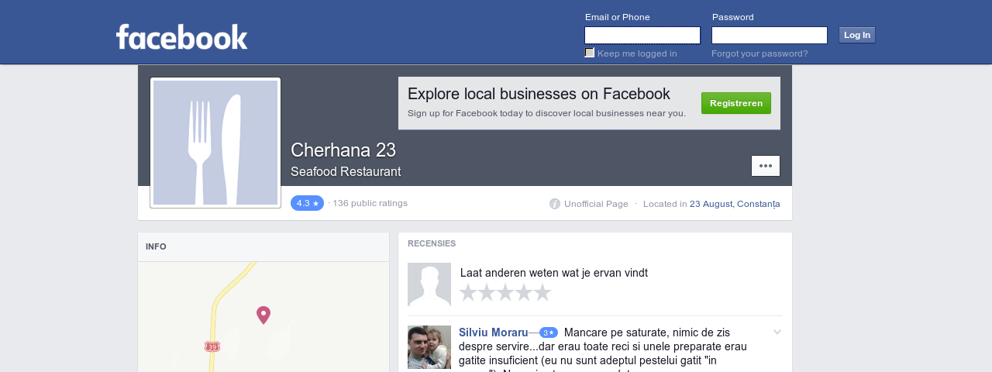Click the Cherhana 23 page title
The height and width of the screenshot is (372, 992).
(343, 150)
